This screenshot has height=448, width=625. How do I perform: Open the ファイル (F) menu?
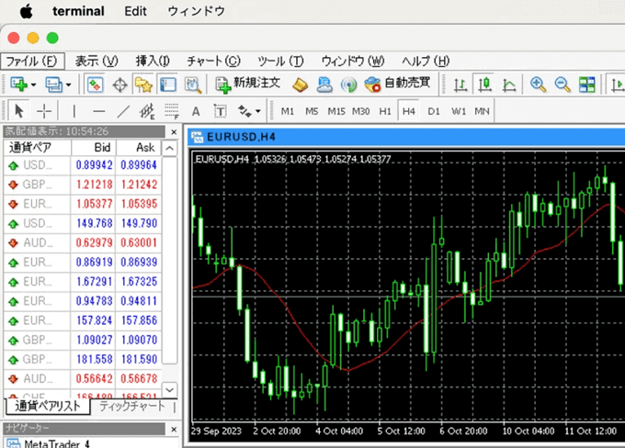tap(31, 61)
